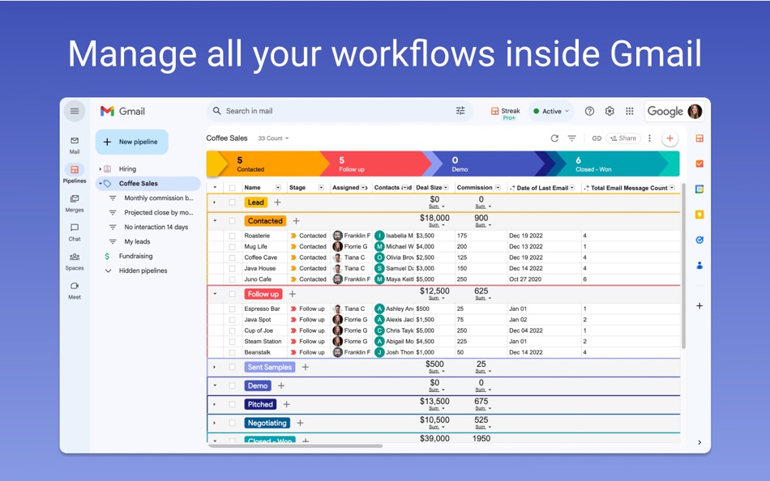Viewport: 770px width, 481px height.
Task: Open the pipeline more options menu
Action: 650,138
